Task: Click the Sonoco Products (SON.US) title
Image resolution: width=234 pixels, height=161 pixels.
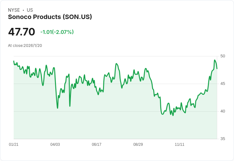Action: (50, 17)
